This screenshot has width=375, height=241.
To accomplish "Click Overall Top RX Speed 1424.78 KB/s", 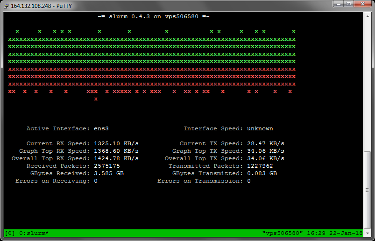I will [x=116, y=158].
